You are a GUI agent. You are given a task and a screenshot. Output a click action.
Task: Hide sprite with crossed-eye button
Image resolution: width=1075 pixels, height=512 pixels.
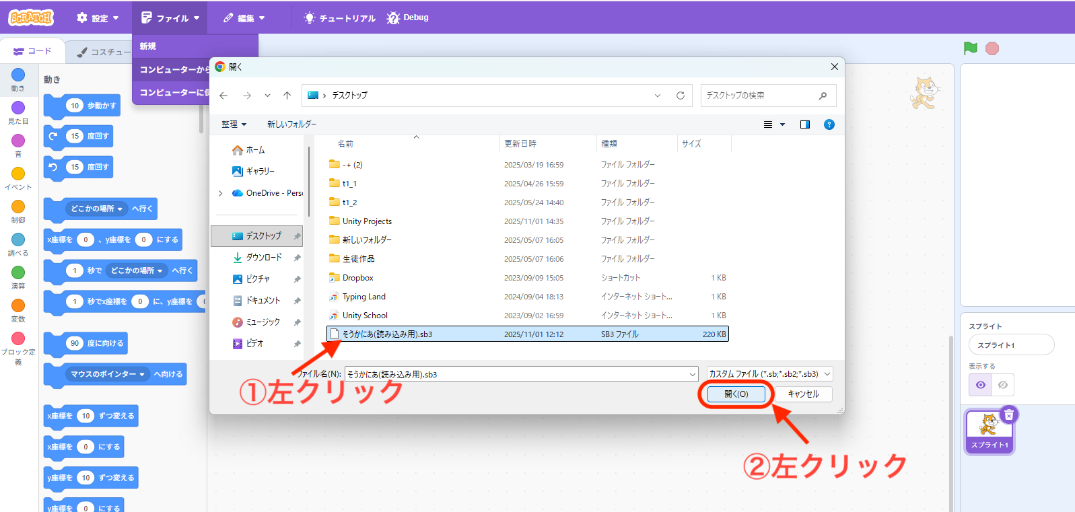pyautogui.click(x=1002, y=385)
